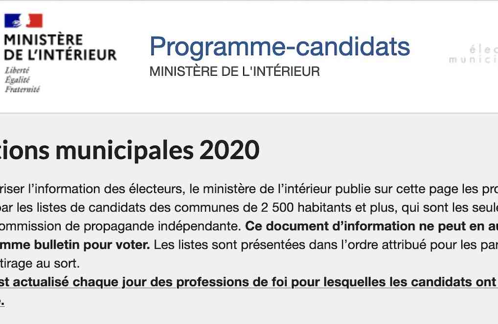Select the 'municipales 2020' page heading
498x324 pixels.
click(158, 150)
